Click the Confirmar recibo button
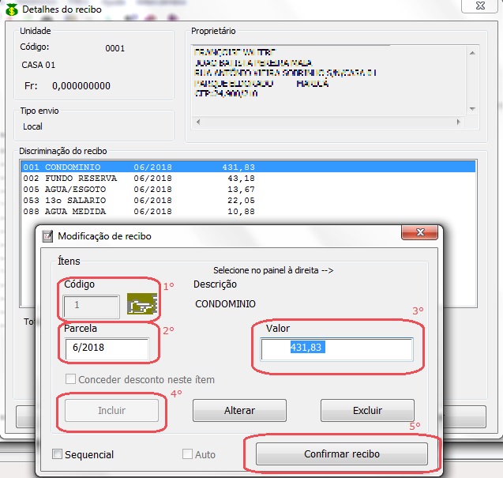The image size is (503, 478). (x=342, y=454)
